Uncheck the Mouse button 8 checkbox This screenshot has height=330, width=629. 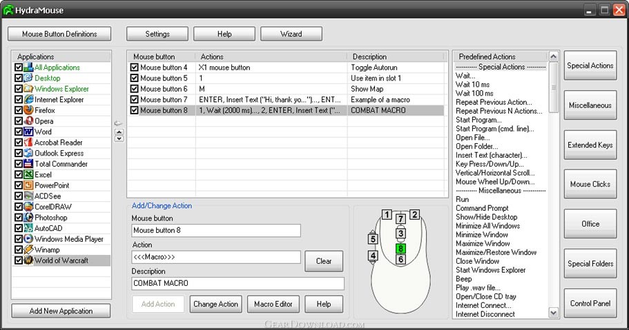click(x=135, y=110)
